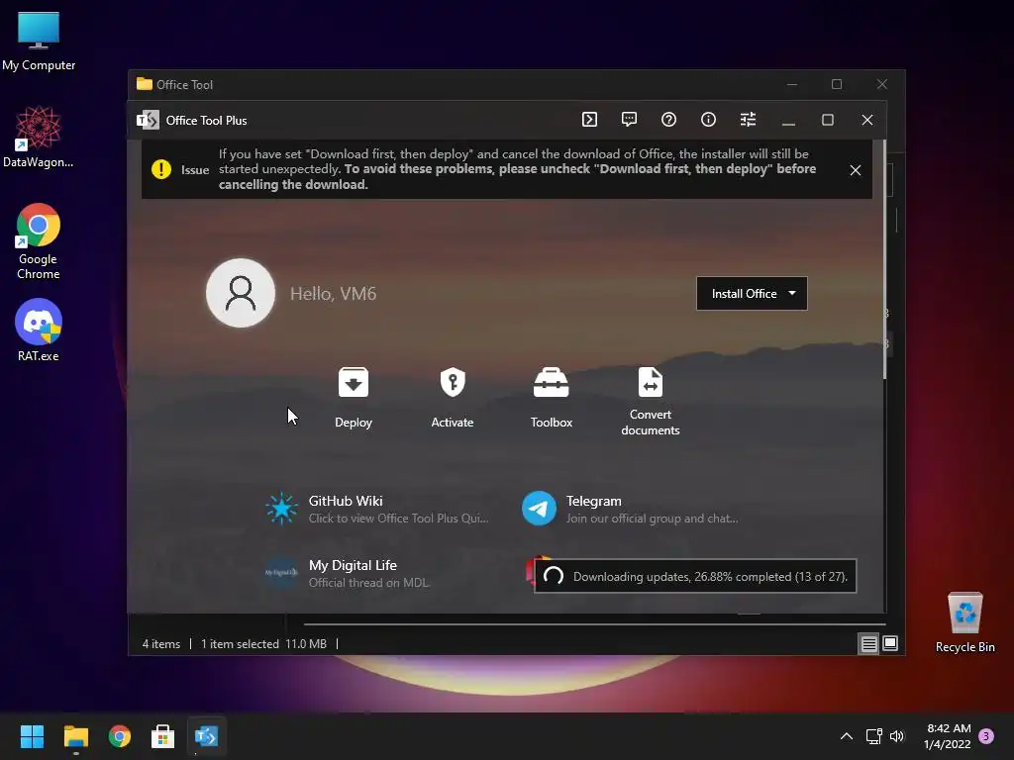This screenshot has width=1014, height=760.
Task: Open the Toolbox page
Action: (551, 398)
